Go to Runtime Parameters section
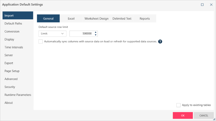Viewport: 216px width, 121px height. [18, 95]
